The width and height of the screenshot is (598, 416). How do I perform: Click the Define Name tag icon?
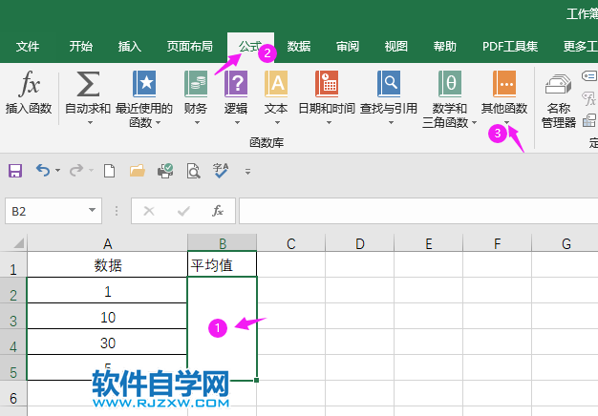coord(589,75)
